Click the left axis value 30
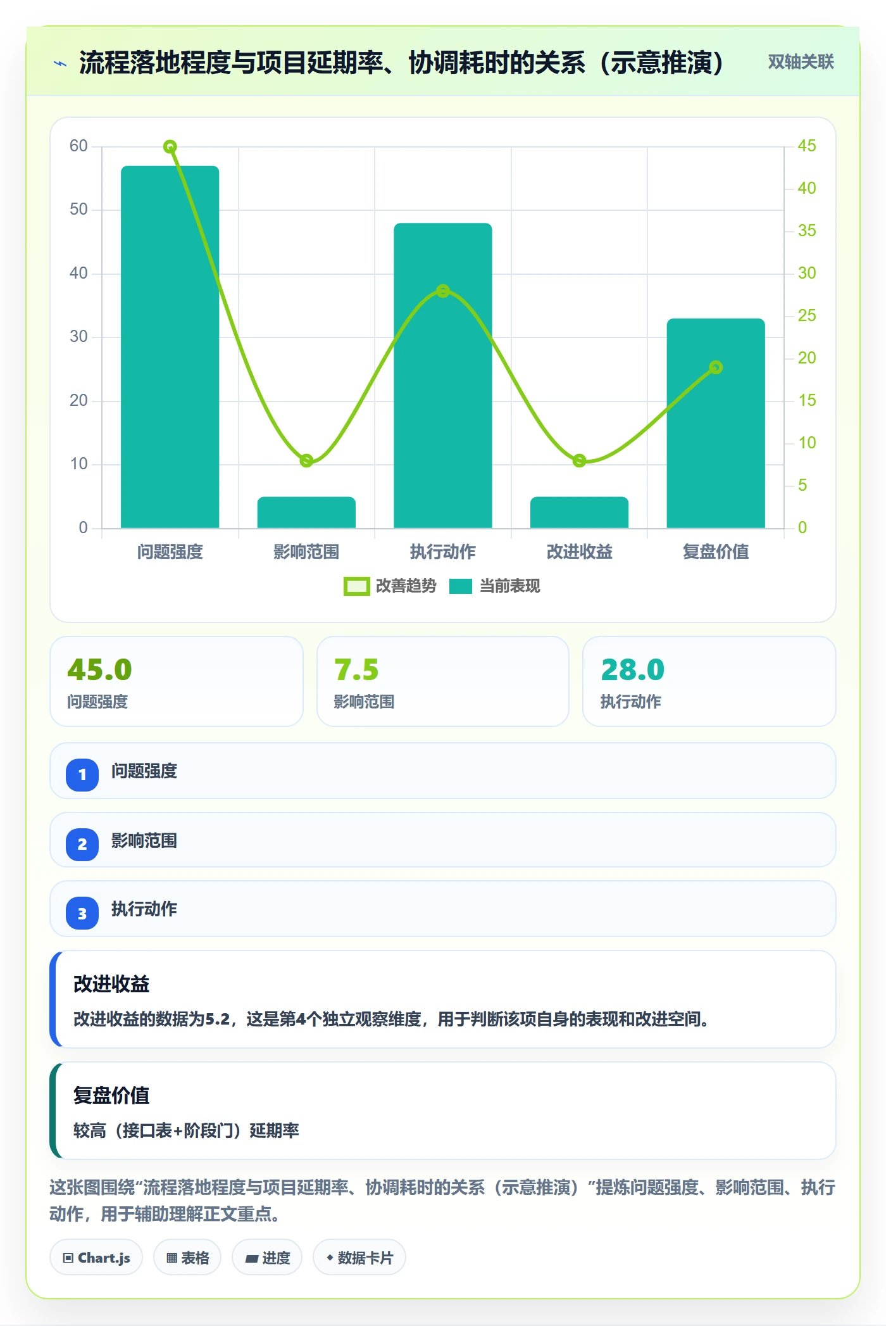The height and width of the screenshot is (1326, 886). pos(78,337)
